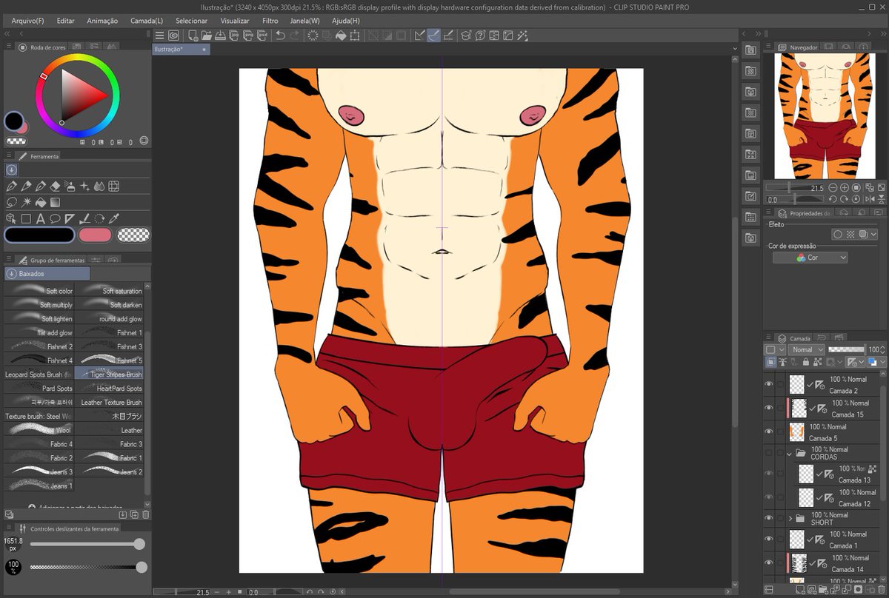
Task: Expand the SHORT folder
Action: pyautogui.click(x=790, y=518)
